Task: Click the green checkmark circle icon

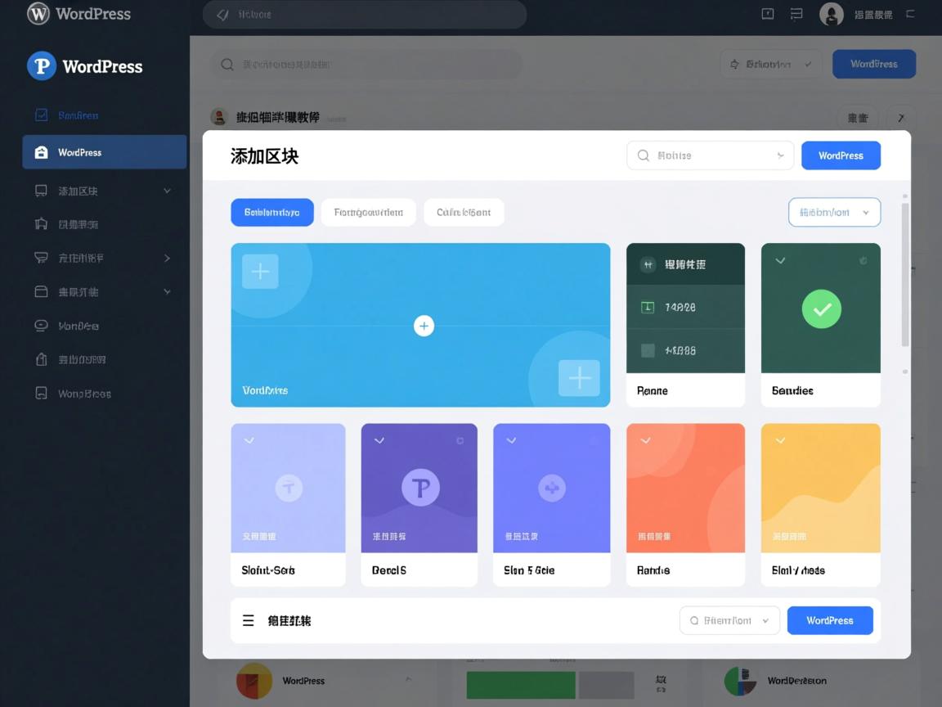Action: pyautogui.click(x=821, y=309)
